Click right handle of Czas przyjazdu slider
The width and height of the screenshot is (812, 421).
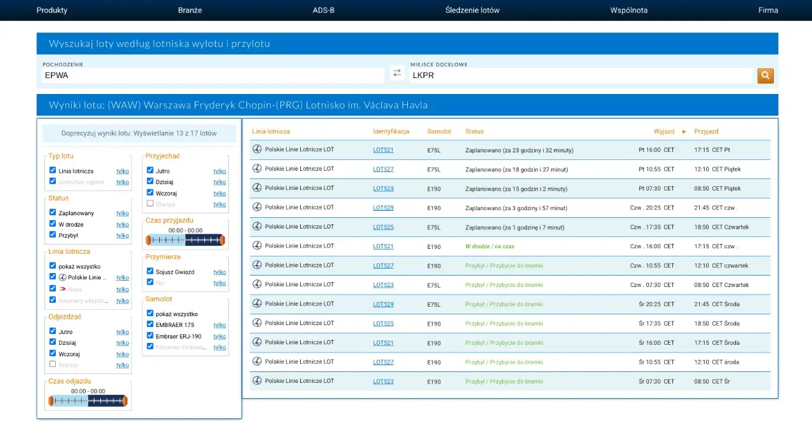click(x=223, y=239)
